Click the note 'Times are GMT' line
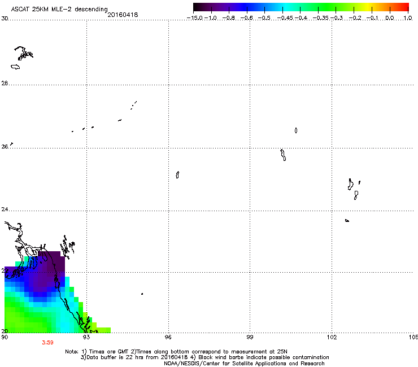 tap(176, 352)
